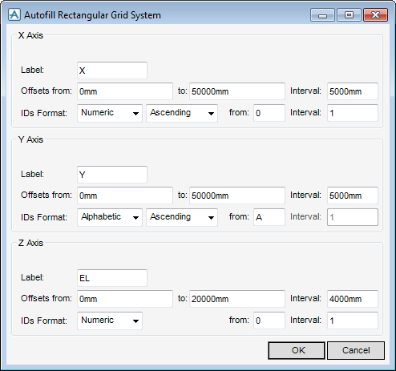Open X Axis IDs Format Numeric dropdown

(x=110, y=113)
